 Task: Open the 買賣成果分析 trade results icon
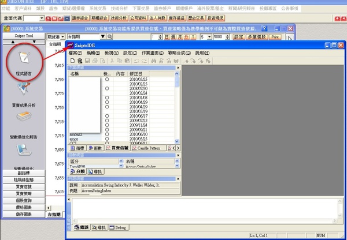point(24,88)
